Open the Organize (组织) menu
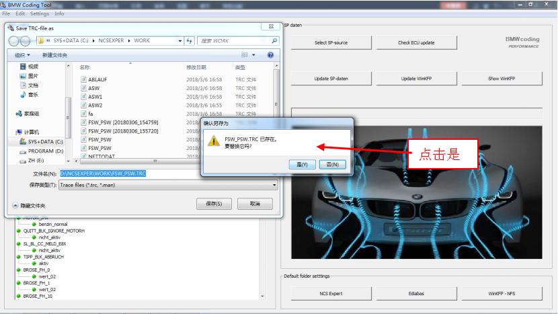 point(22,55)
